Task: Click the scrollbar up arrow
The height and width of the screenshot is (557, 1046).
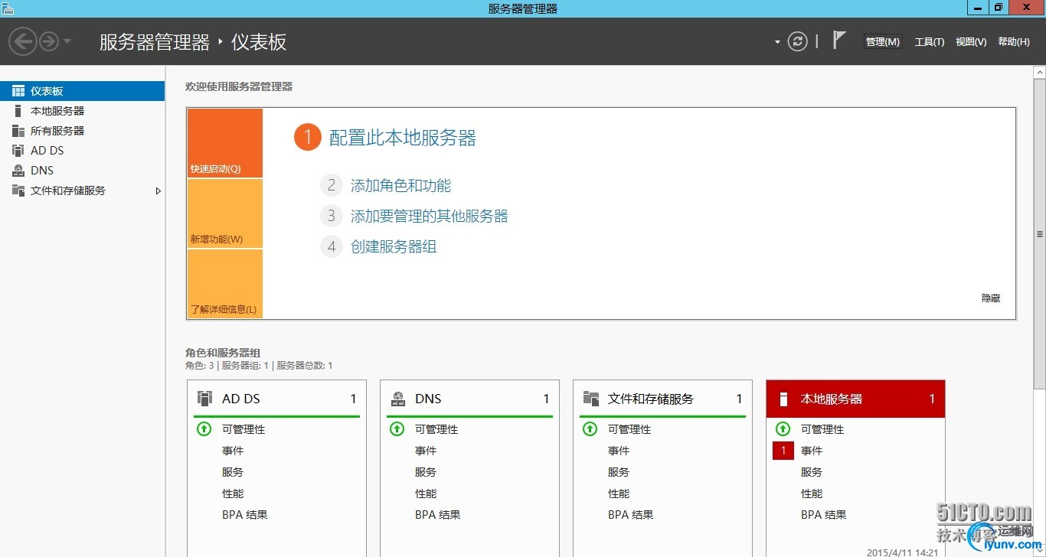Action: click(1040, 72)
